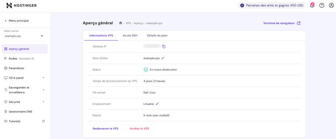Open the user account profile icon
336x139 pixels.
pos(331,6)
